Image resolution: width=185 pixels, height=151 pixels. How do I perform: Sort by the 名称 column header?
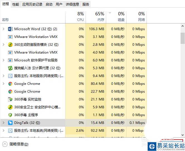coord(33,17)
